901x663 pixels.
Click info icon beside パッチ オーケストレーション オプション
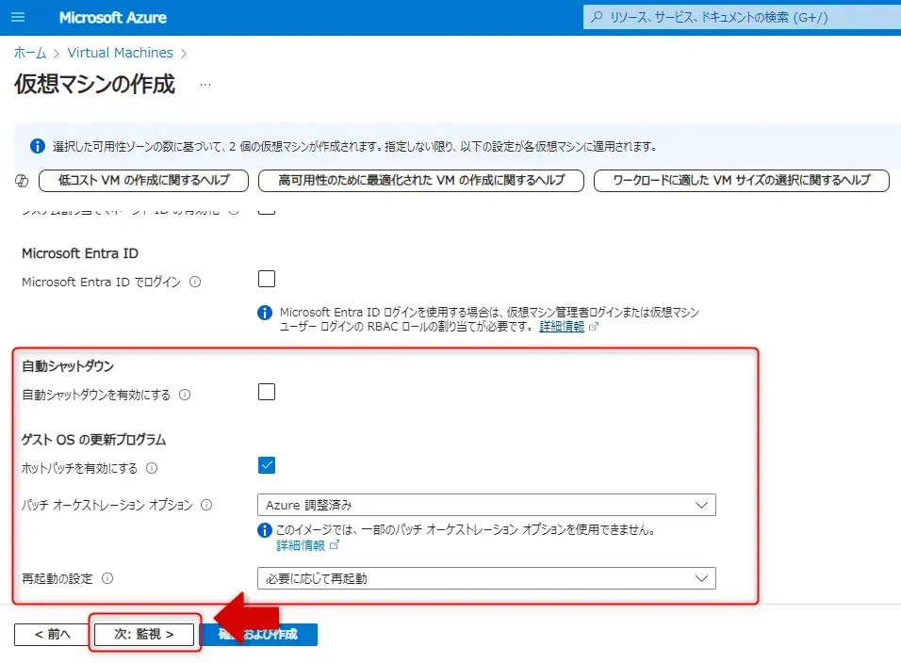(x=206, y=505)
